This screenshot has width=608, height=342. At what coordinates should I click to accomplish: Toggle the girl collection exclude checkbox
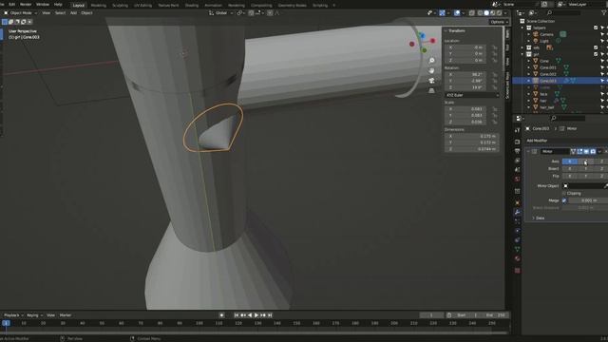click(596, 54)
